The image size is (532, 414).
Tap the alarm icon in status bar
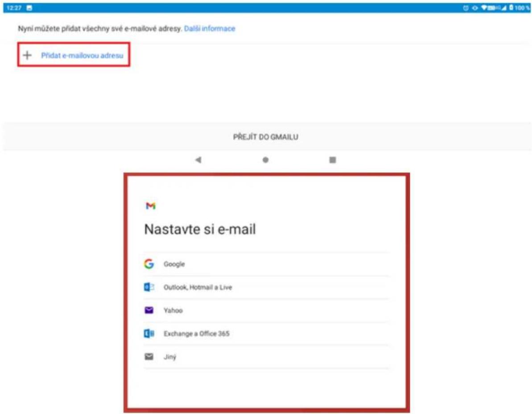466,8
